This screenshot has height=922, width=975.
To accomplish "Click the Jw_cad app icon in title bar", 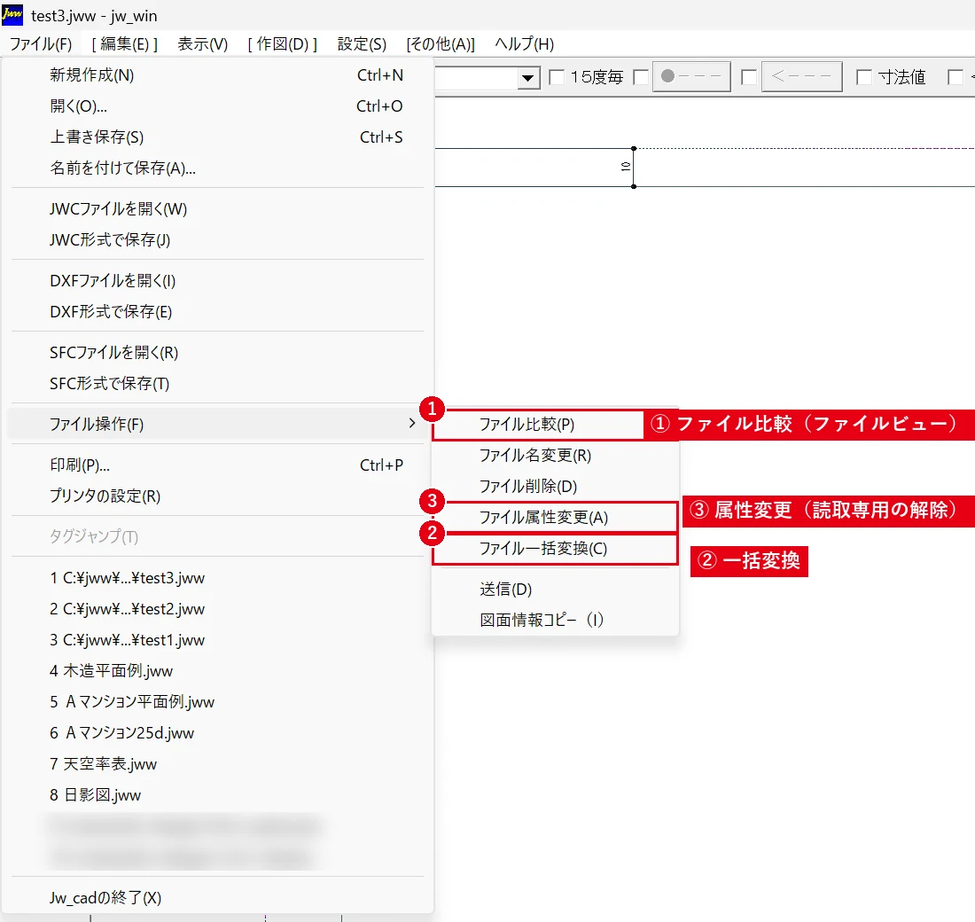I will (12, 15).
